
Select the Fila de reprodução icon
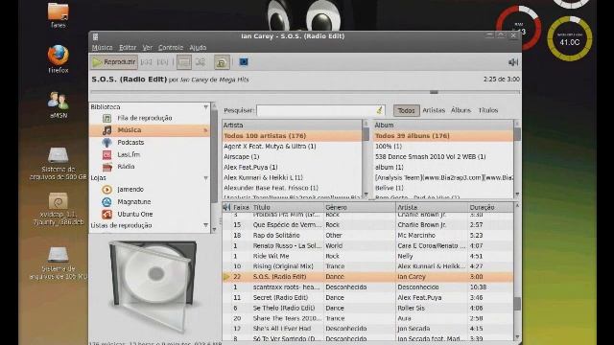point(106,118)
